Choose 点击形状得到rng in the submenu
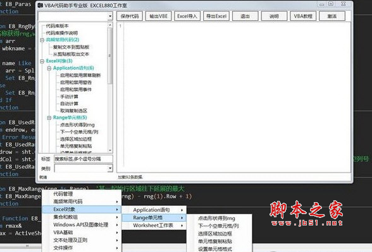372x252 pixels. 219,219
